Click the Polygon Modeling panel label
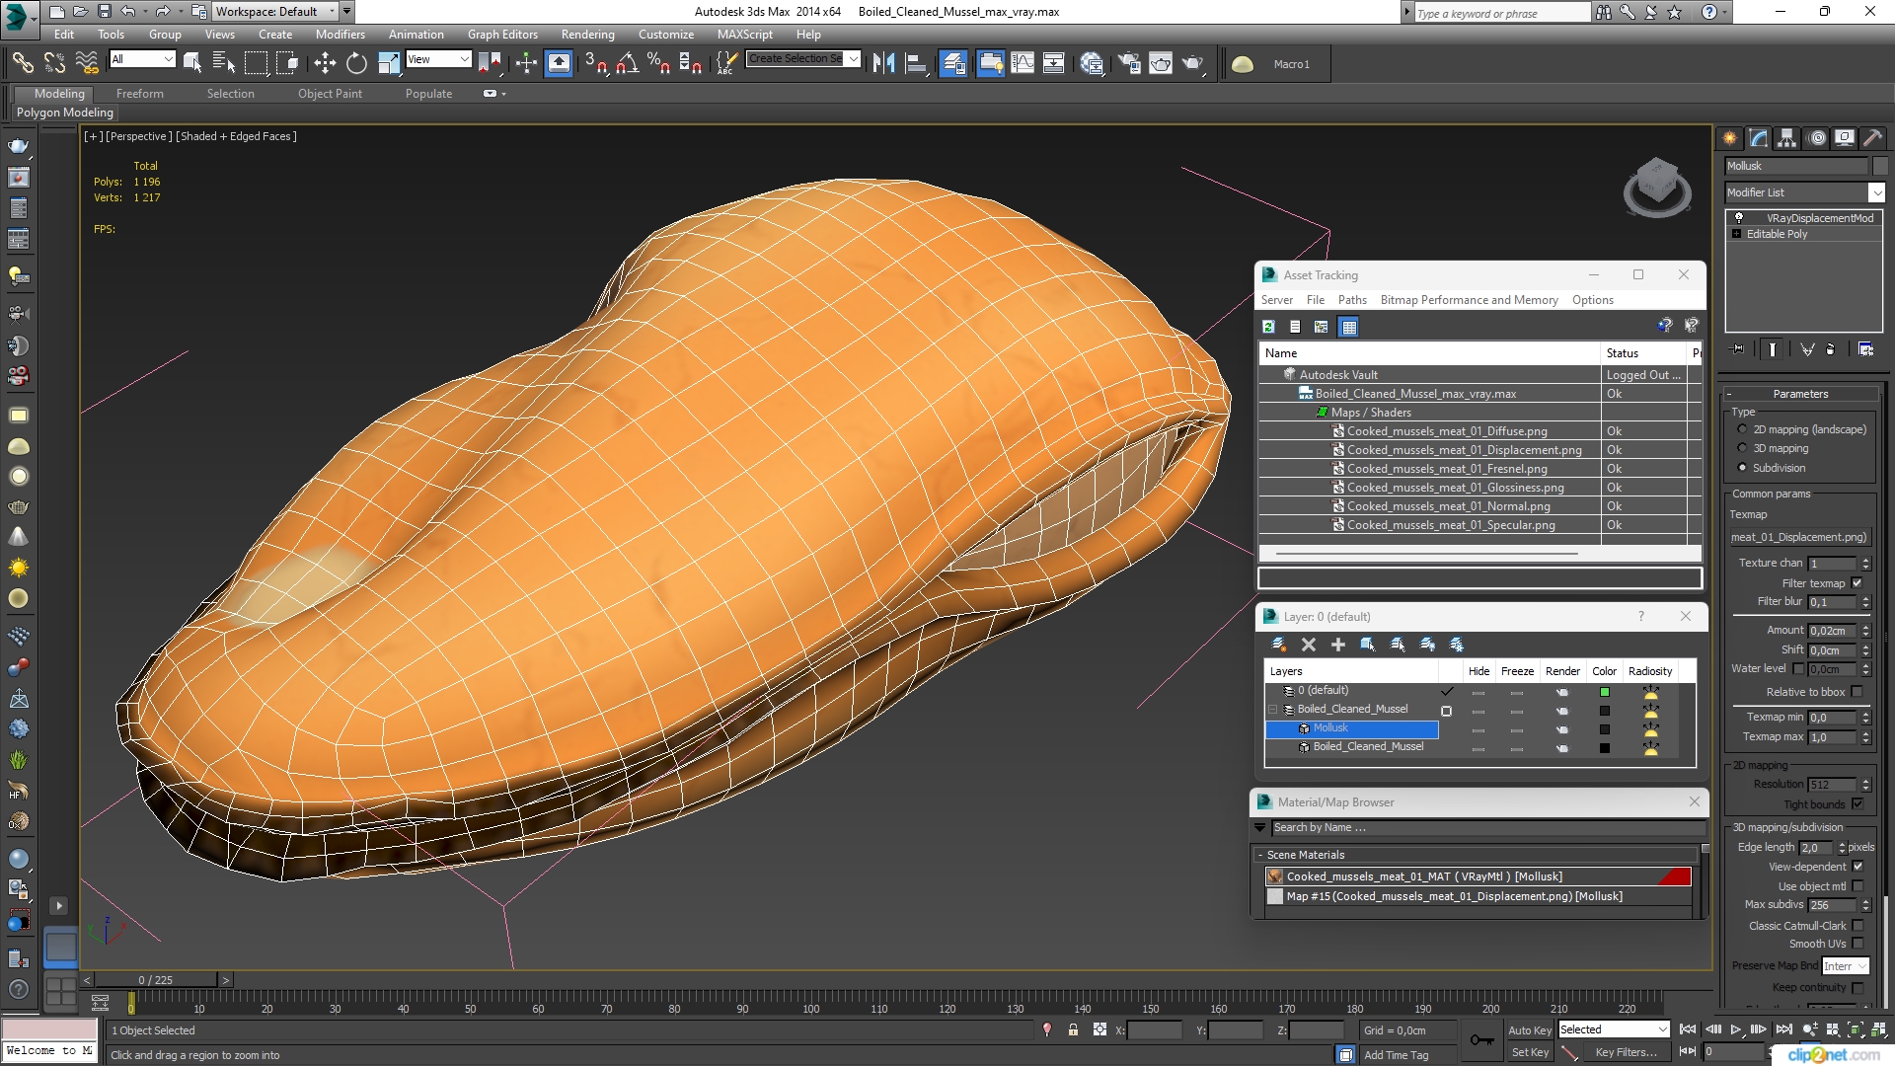Image resolution: width=1895 pixels, height=1066 pixels. [x=64, y=113]
